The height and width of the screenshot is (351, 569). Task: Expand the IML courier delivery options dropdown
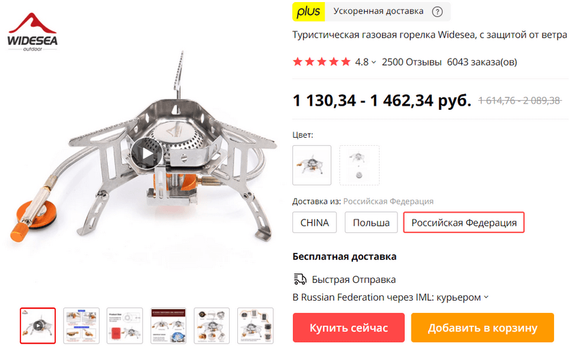pos(487,297)
